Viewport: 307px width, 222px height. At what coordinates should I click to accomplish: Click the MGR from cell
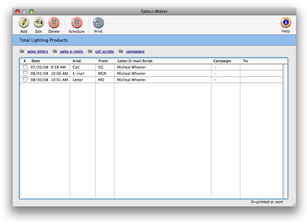coord(102,73)
